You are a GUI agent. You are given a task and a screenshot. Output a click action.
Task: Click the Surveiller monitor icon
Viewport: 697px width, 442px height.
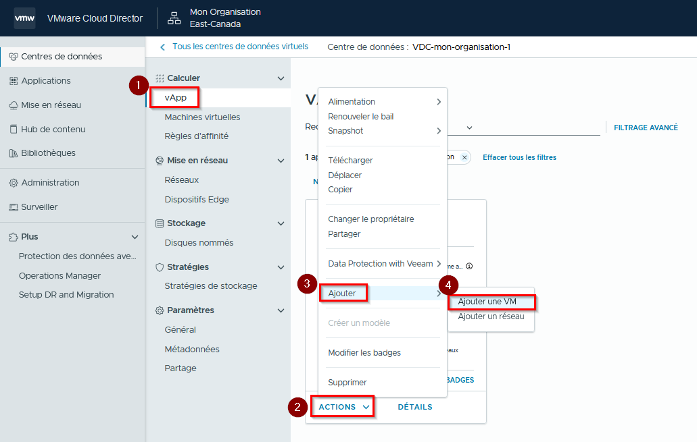[14, 207]
